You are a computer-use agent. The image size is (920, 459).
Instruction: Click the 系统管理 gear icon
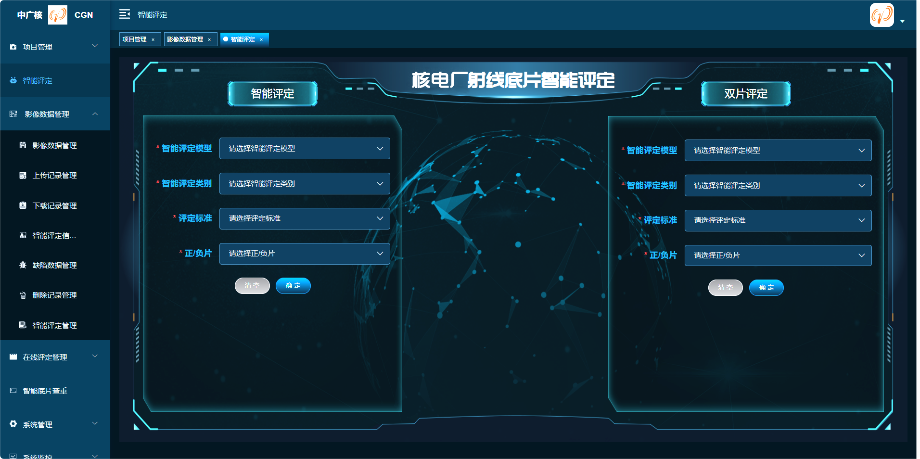pyautogui.click(x=13, y=424)
